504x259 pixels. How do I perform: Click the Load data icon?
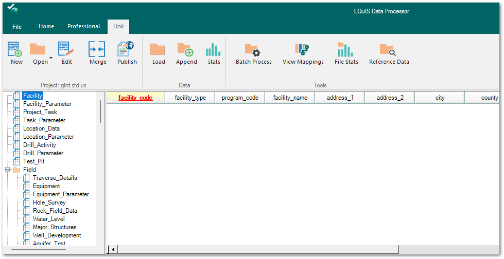coord(158,50)
